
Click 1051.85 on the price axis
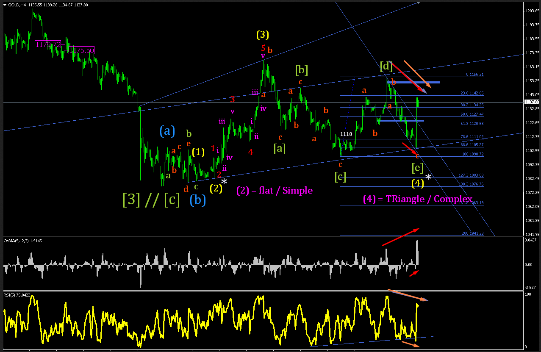[532, 221]
